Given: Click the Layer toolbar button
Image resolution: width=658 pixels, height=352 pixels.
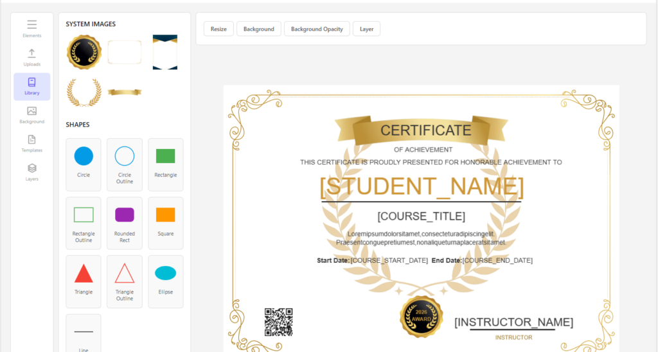Looking at the screenshot, I should pos(366,29).
